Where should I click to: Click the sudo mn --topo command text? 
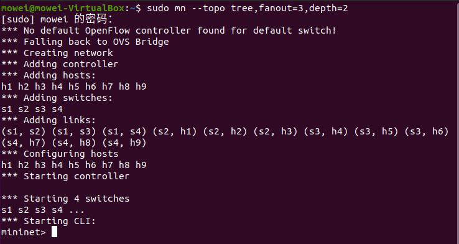(x=186, y=8)
